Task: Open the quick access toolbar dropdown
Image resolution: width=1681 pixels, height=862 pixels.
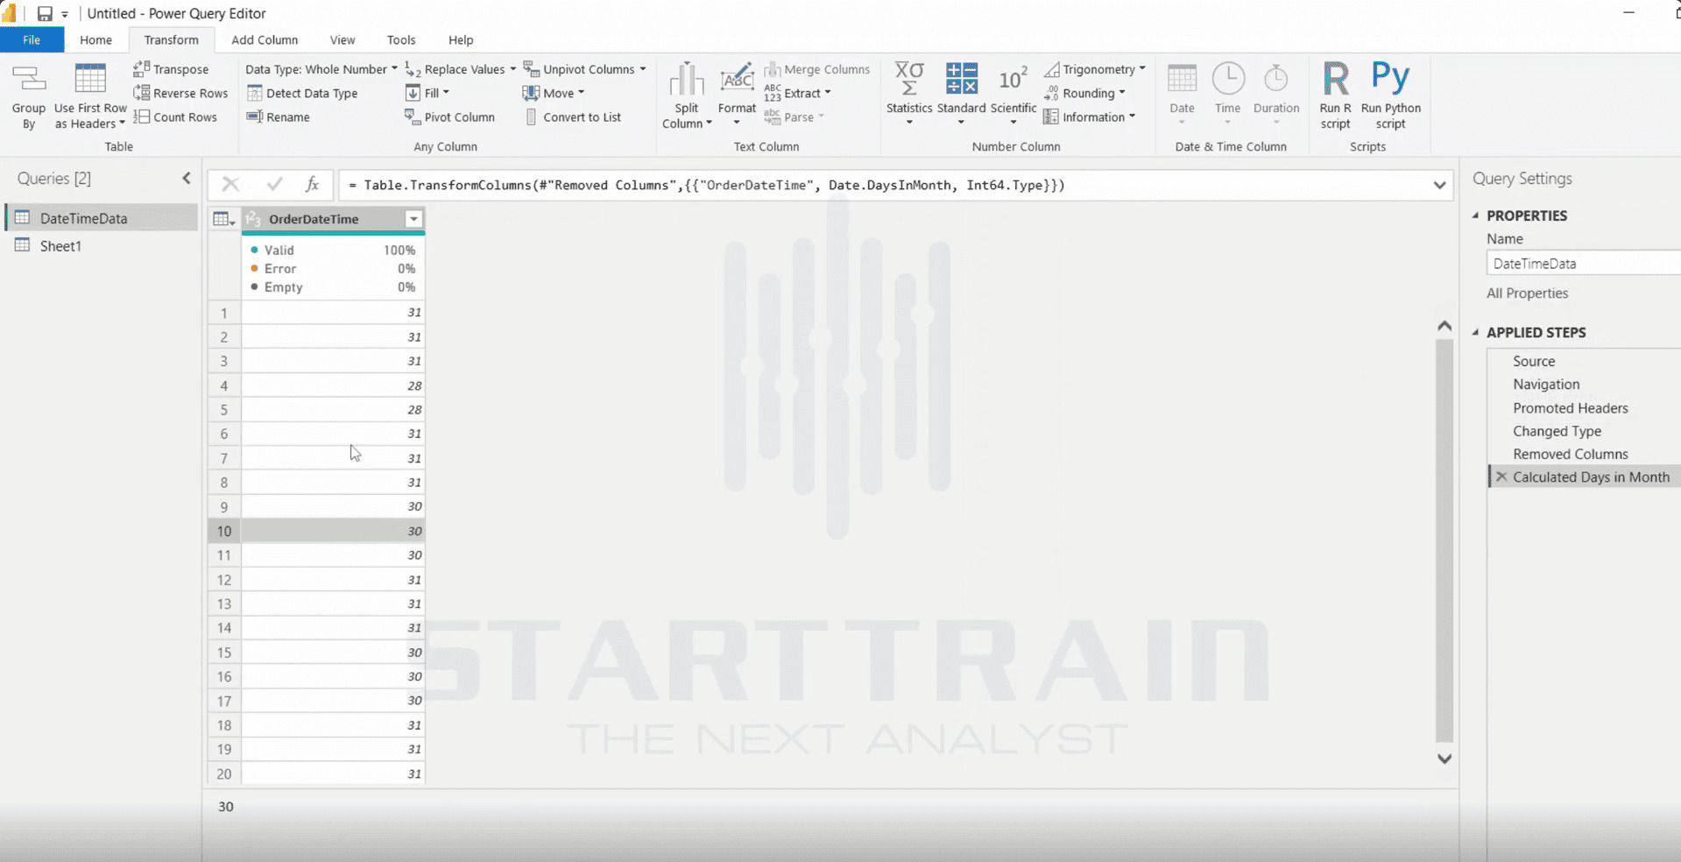Action: [65, 14]
